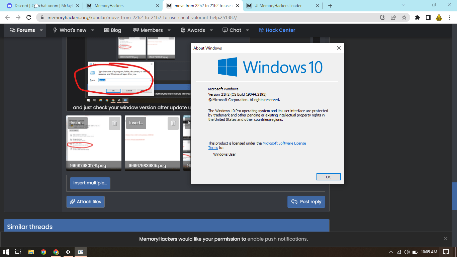The width and height of the screenshot is (457, 257).
Task: Show hidden system tray icons
Action: coord(390,252)
